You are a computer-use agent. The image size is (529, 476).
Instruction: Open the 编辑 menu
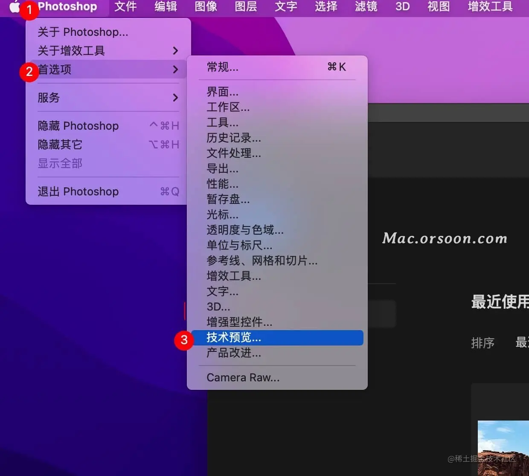tap(166, 7)
